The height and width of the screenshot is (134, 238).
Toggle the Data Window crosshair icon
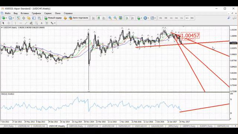(x=24, y=18)
